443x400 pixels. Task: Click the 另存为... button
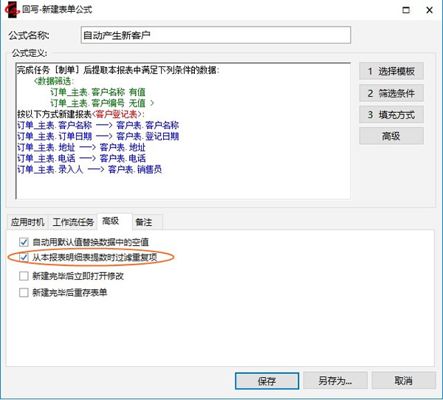(335, 381)
